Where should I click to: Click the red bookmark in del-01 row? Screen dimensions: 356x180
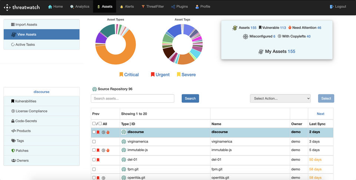[98, 160]
